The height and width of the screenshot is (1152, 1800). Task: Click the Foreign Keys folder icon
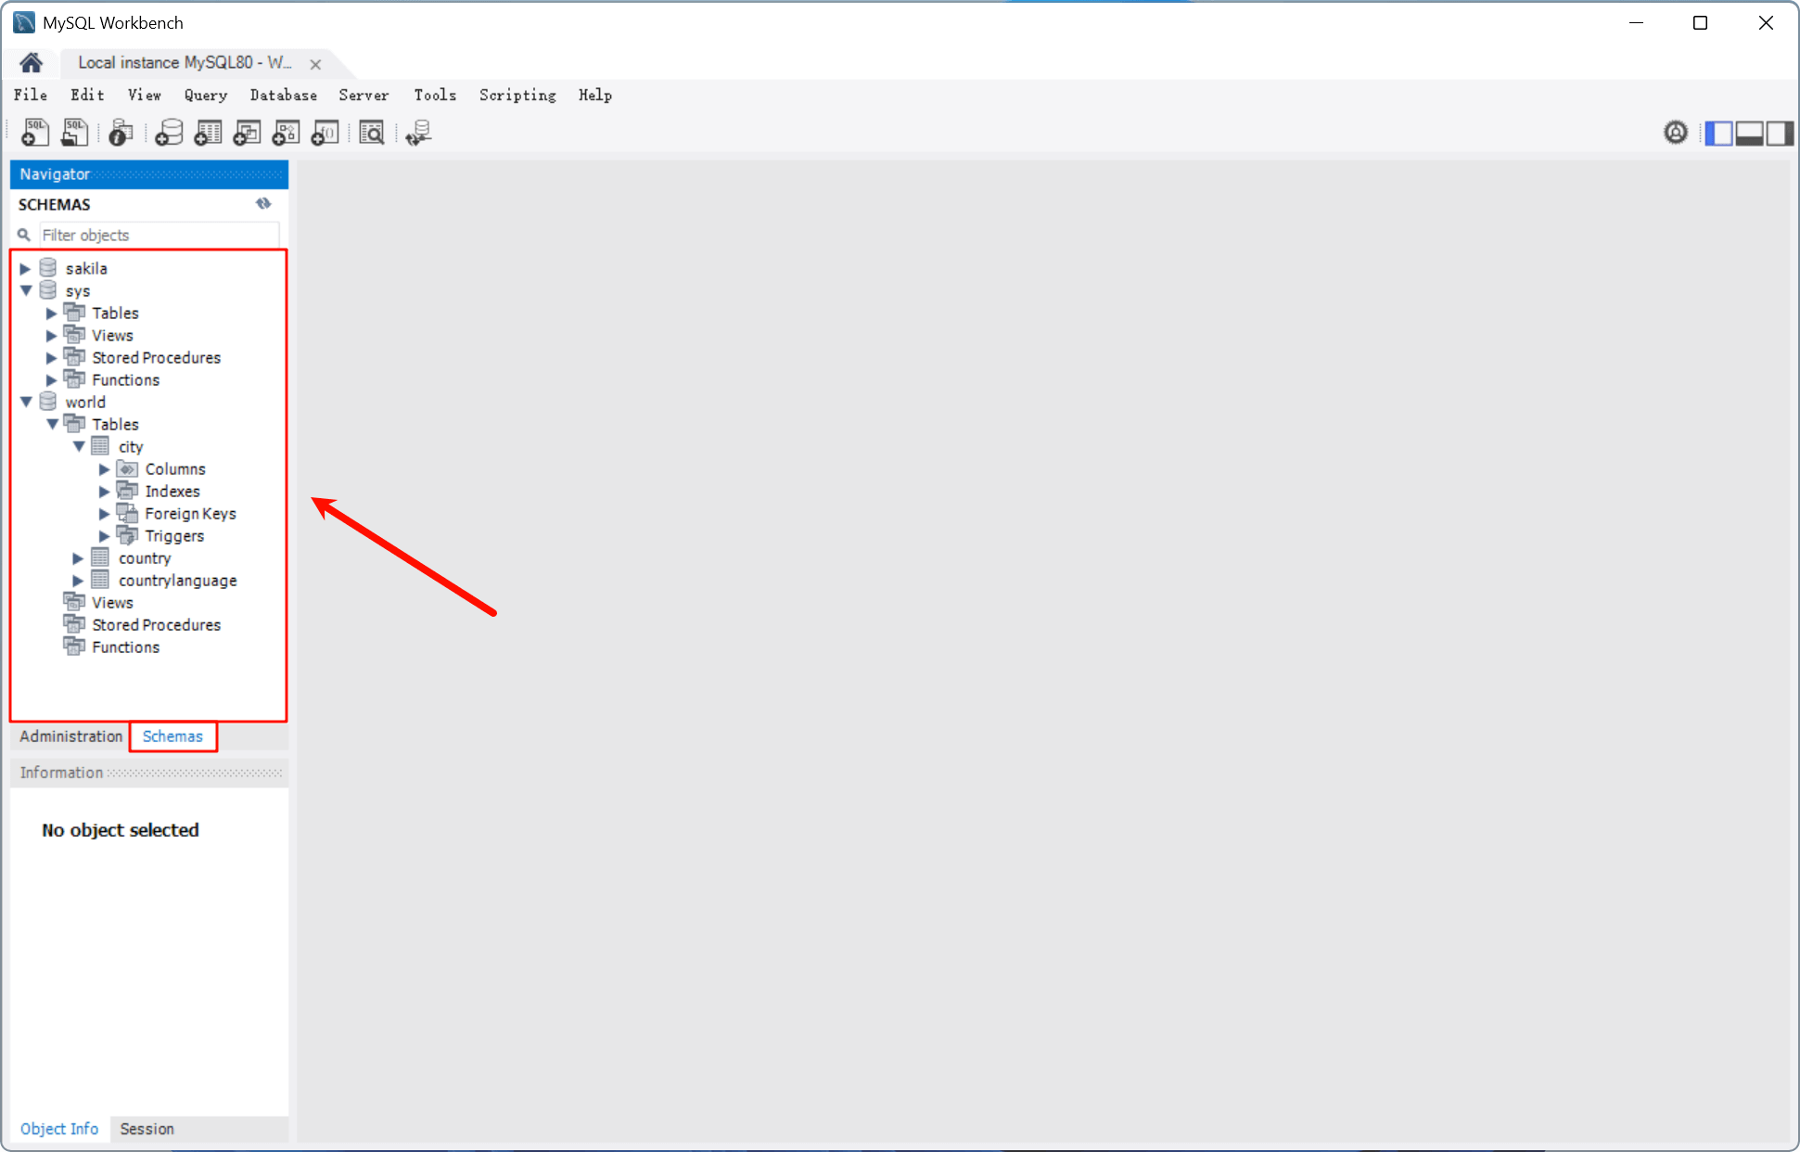[128, 513]
